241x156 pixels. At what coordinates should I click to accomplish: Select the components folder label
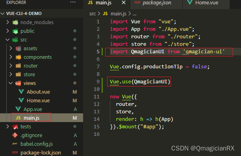click(x=38, y=57)
